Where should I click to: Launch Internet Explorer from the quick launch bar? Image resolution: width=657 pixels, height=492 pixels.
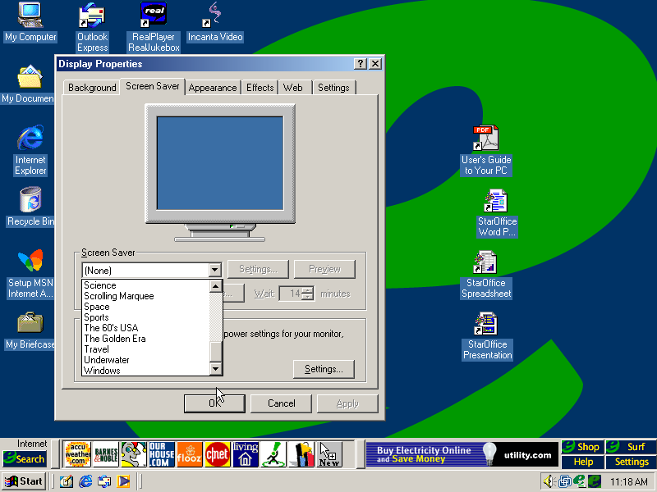(85, 481)
